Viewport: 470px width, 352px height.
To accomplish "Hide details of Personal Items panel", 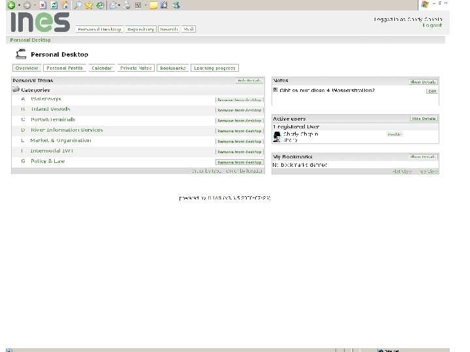I will [x=249, y=81].
